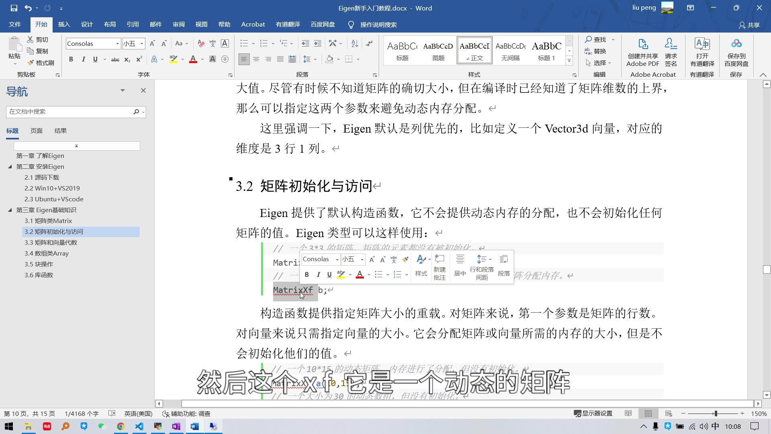Clear all formatting with the eraser icon

click(201, 43)
